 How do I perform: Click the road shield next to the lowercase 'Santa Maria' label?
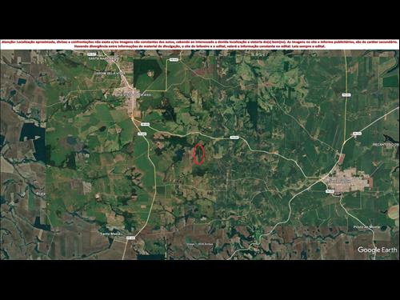130,238
